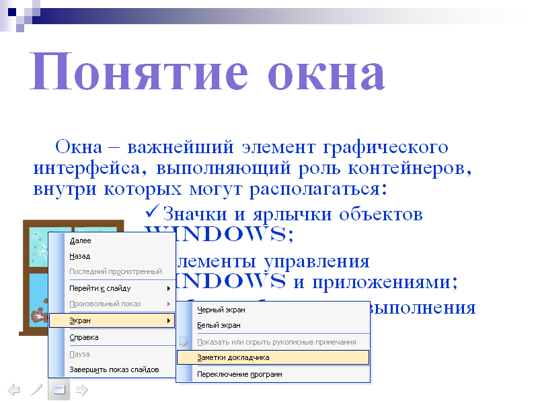Click the previous slide arrow icon
The width and height of the screenshot is (538, 403).
click(13, 390)
